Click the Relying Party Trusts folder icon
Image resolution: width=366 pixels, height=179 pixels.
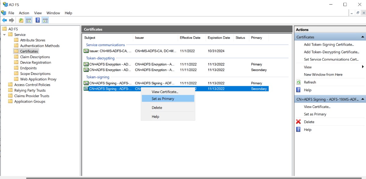pos(10,90)
